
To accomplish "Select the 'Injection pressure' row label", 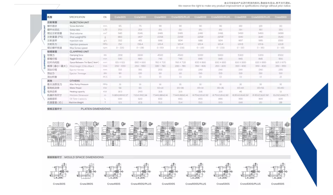I will (79, 45).
